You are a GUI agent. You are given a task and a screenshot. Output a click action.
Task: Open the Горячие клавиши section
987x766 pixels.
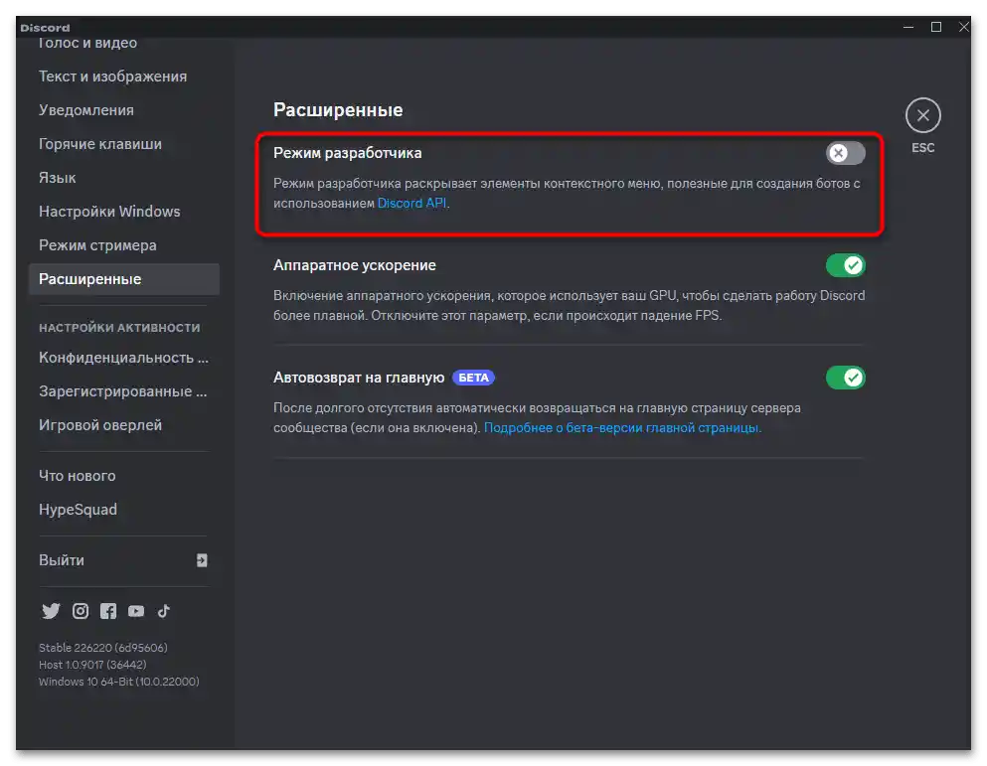100,143
